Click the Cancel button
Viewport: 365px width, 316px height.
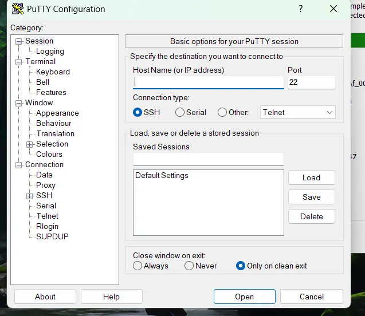pyautogui.click(x=312, y=297)
